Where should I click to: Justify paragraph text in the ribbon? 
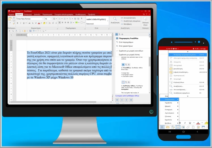click(68, 23)
